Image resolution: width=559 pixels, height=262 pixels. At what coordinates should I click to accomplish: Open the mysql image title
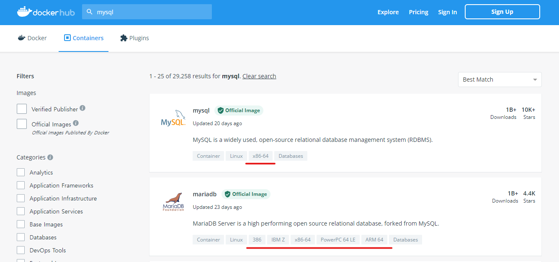[x=201, y=110]
